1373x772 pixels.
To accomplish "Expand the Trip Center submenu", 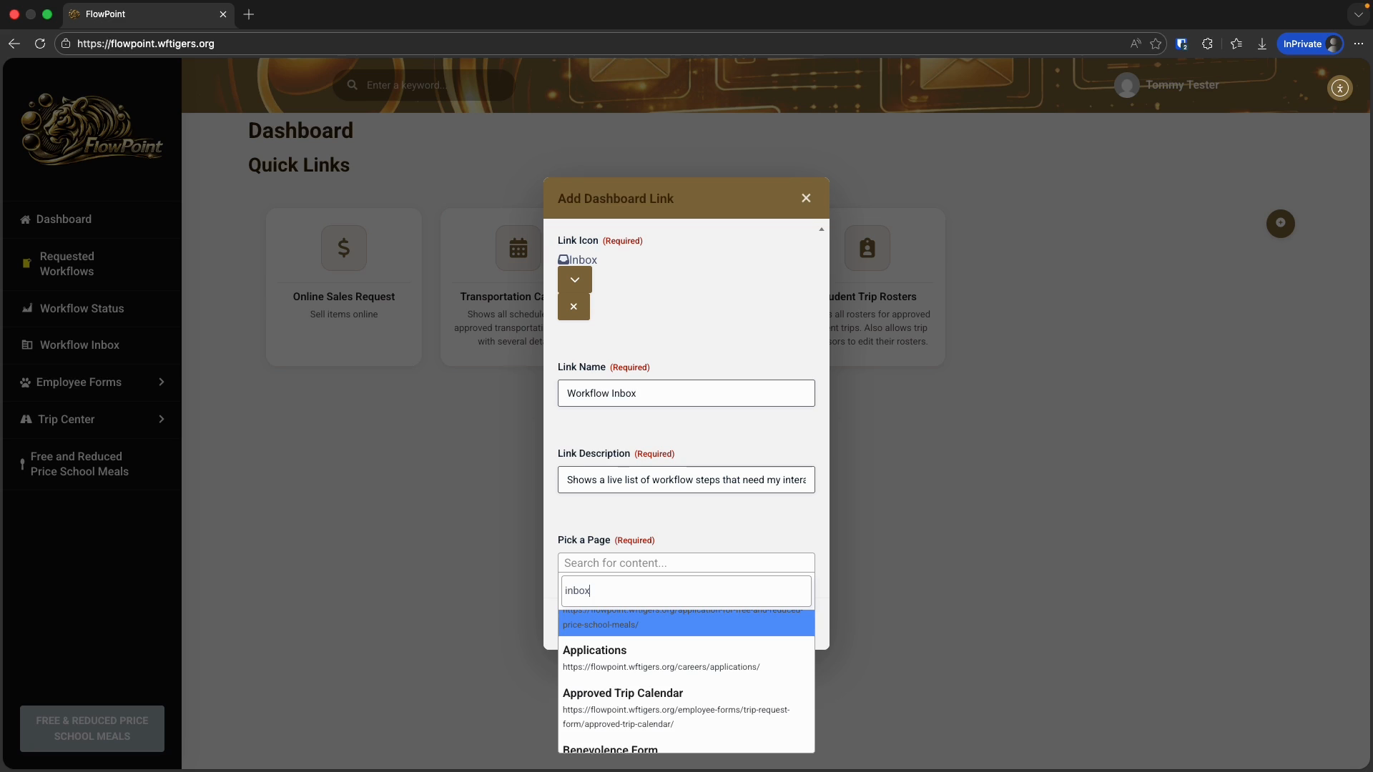I will pos(162,420).
